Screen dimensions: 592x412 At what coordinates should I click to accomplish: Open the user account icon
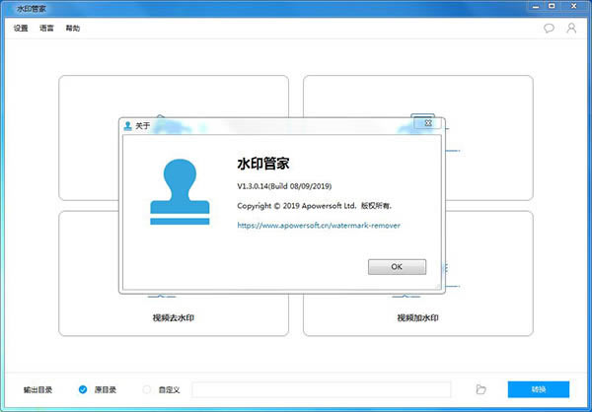[x=571, y=28]
